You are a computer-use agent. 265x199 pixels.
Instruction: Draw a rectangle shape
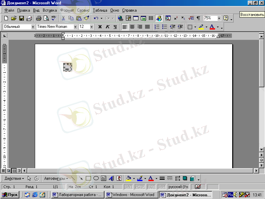point(88,178)
